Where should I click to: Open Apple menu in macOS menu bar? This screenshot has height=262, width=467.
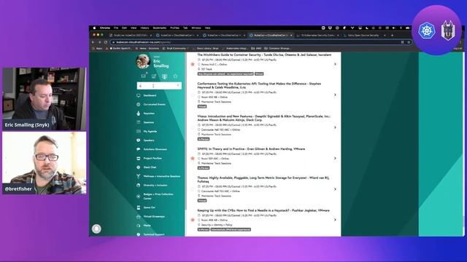(x=94, y=28)
